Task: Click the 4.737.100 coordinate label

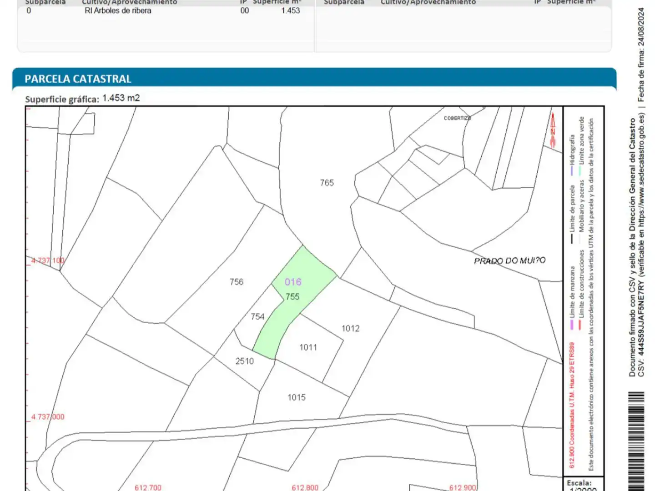Action: pos(48,261)
